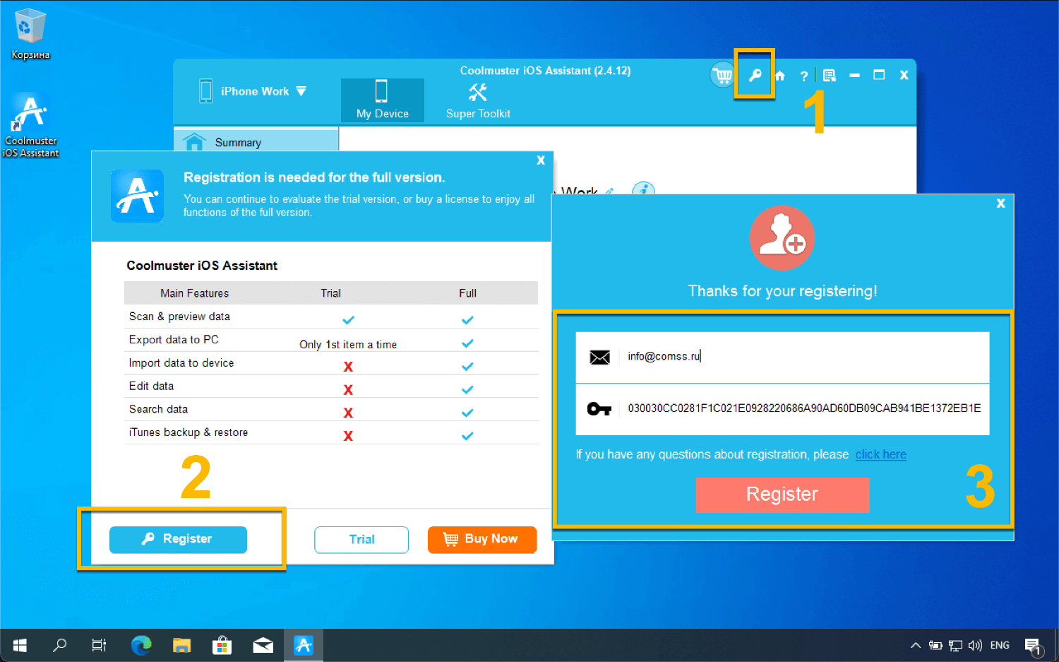Minimize the Coolmuster iOS Assistant window
The height and width of the screenshot is (662, 1059).
pos(854,75)
